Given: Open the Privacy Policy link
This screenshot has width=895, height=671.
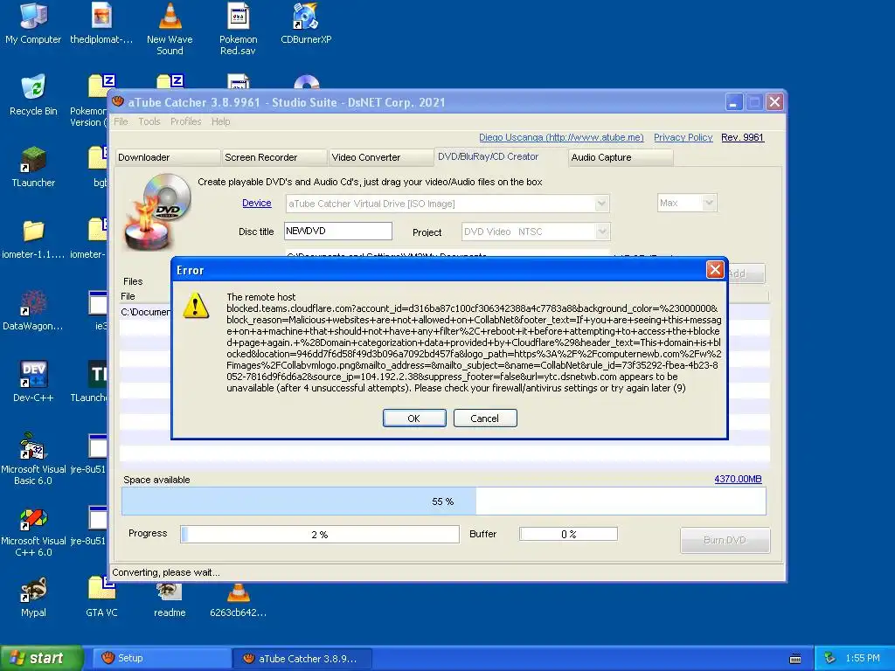Looking at the screenshot, I should tap(683, 137).
